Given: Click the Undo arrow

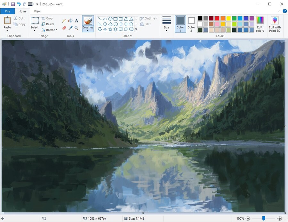Looking at the screenshot, I should click(19, 4).
